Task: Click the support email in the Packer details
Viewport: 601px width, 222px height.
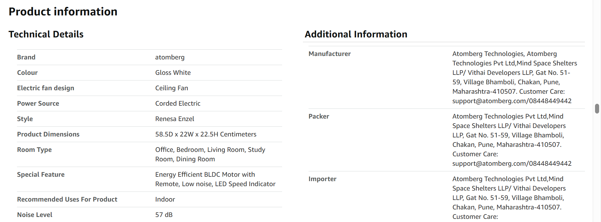Action: 490,164
